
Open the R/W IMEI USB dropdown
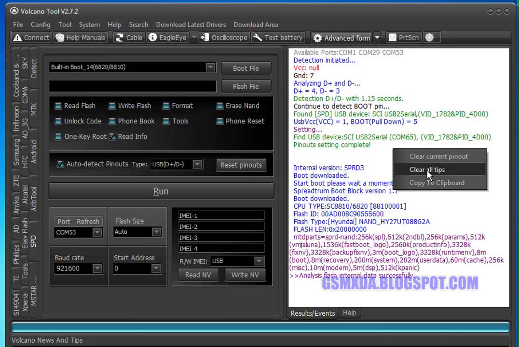click(259, 261)
